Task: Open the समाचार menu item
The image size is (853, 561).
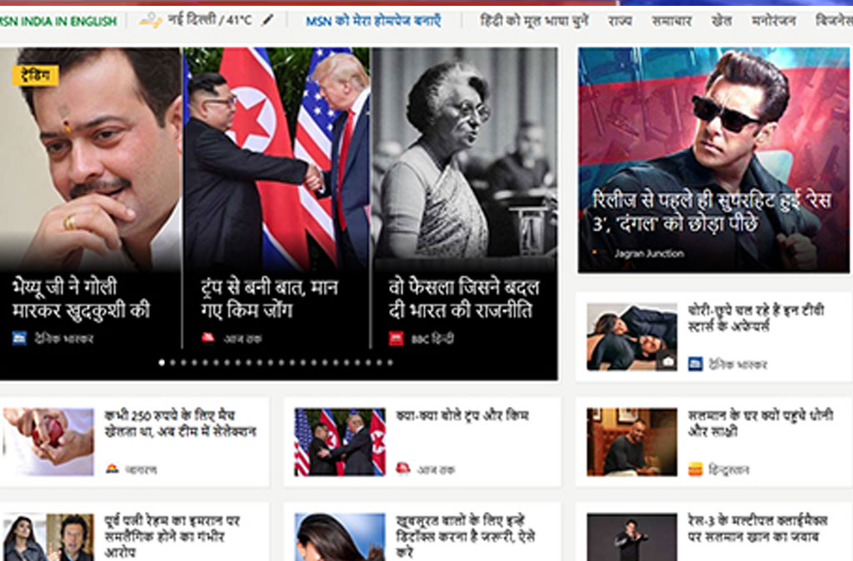Action: tap(671, 21)
